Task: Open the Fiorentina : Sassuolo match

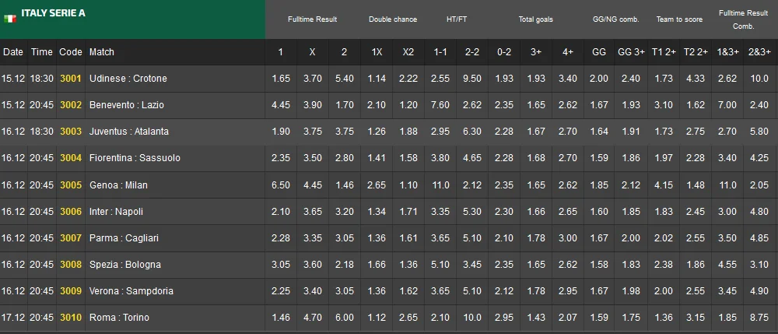Action: 135,158
